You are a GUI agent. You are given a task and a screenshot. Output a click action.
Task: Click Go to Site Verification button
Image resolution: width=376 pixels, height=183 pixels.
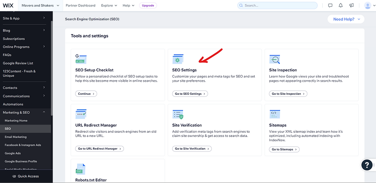coord(192,149)
